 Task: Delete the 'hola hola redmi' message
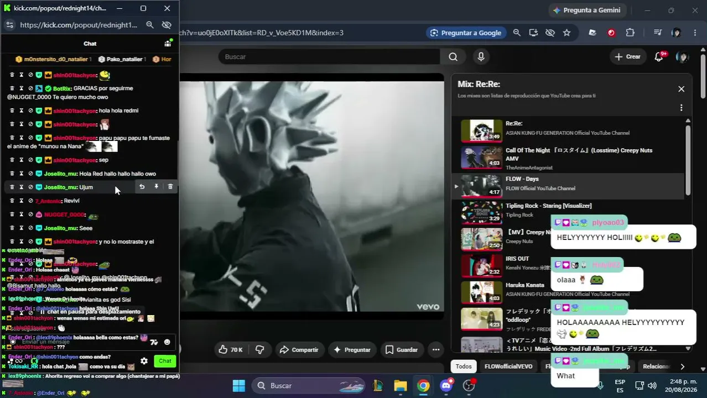[x=12, y=111]
